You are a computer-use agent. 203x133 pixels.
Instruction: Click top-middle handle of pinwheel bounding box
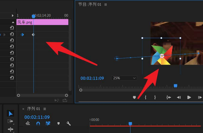[x=161, y=38]
